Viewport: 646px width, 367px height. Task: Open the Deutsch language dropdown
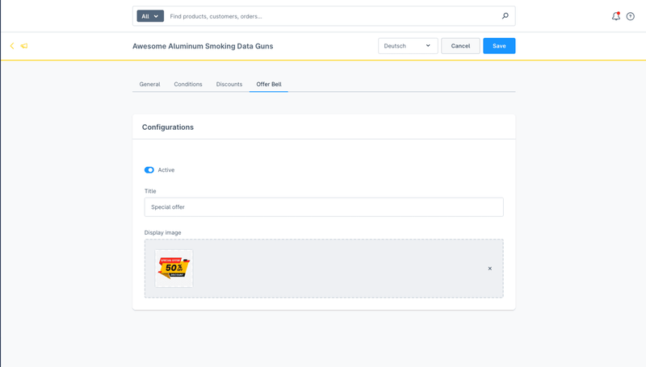[408, 46]
